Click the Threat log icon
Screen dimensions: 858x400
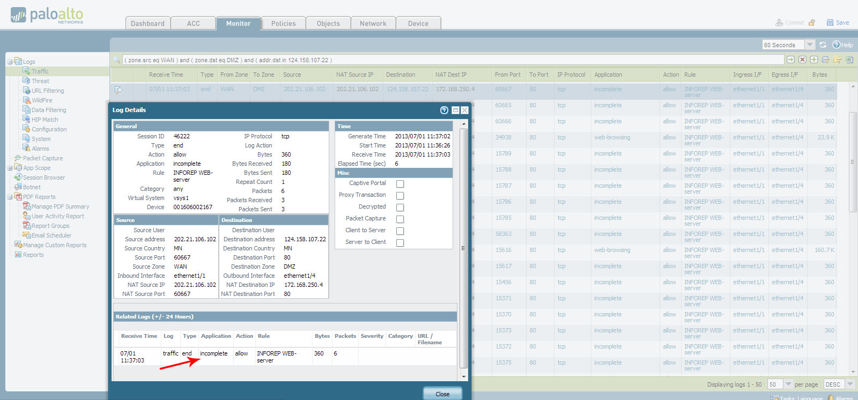pyautogui.click(x=26, y=80)
